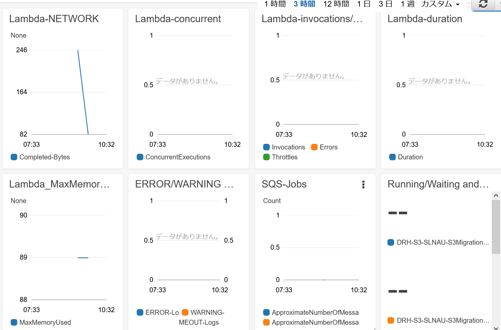Click the refresh dashboard icon
This screenshot has height=330, width=501.
[x=484, y=4]
